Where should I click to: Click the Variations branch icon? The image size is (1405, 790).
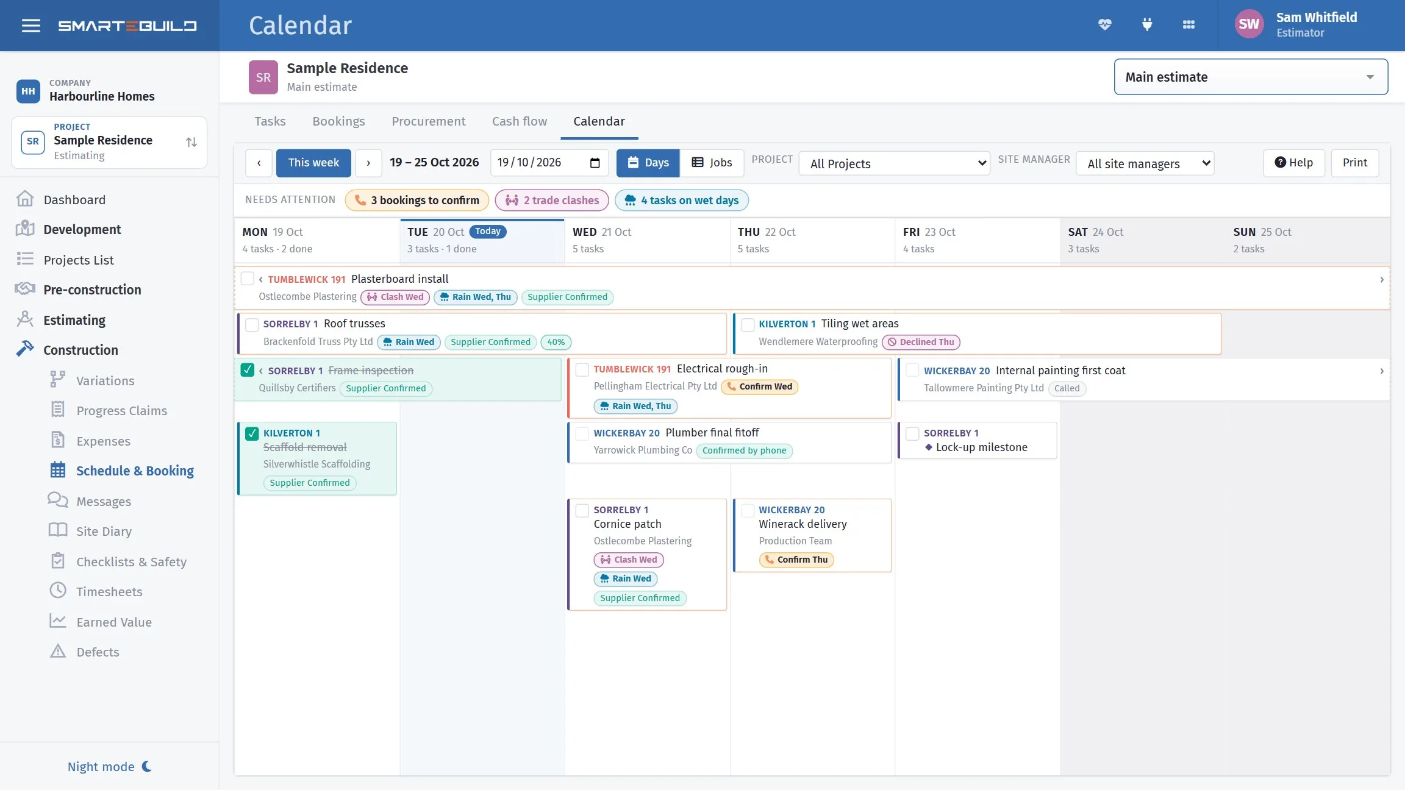coord(57,380)
